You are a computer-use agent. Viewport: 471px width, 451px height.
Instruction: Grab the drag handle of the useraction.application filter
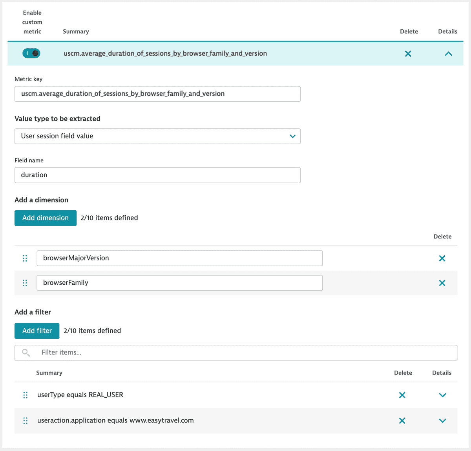click(x=25, y=420)
